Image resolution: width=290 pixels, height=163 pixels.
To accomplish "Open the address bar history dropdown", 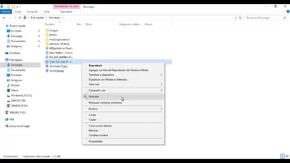I will (236, 18).
